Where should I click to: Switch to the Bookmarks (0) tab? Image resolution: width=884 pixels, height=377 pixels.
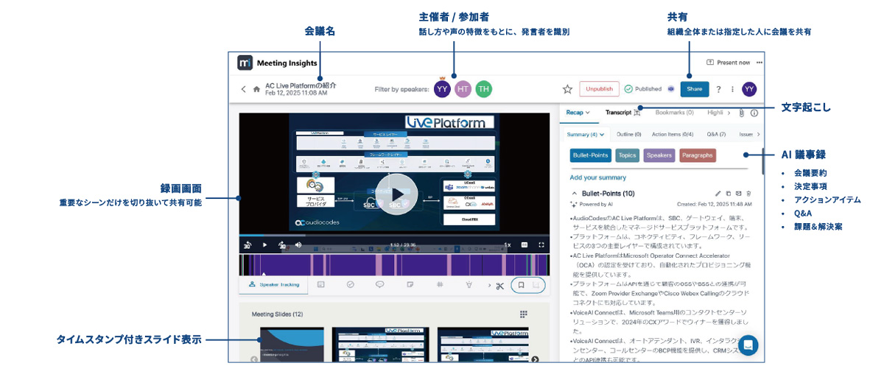click(x=674, y=113)
